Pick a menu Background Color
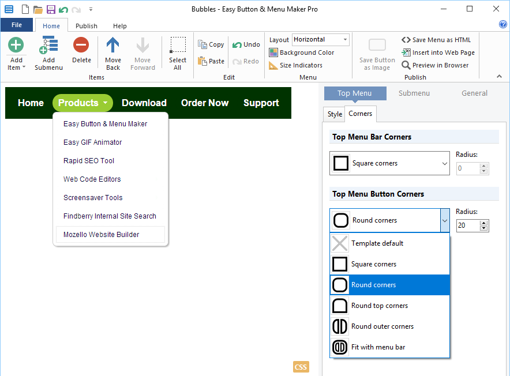This screenshot has width=510, height=376. pyautogui.click(x=273, y=52)
